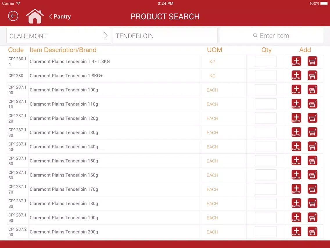The width and height of the screenshot is (330, 248).
Task: Click Qty box for Tenderloin 180g
Action: (x=266, y=203)
